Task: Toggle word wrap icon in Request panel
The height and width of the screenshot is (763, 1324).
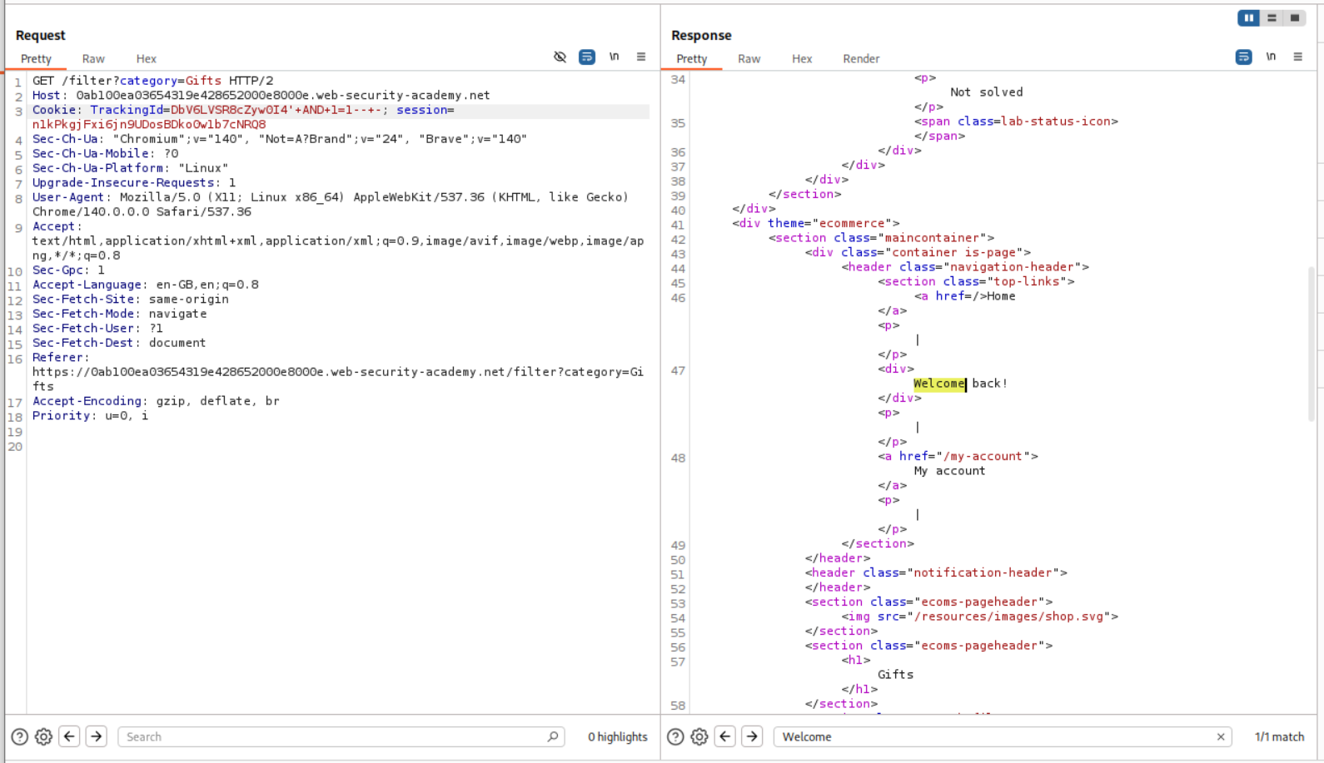Action: [x=587, y=57]
